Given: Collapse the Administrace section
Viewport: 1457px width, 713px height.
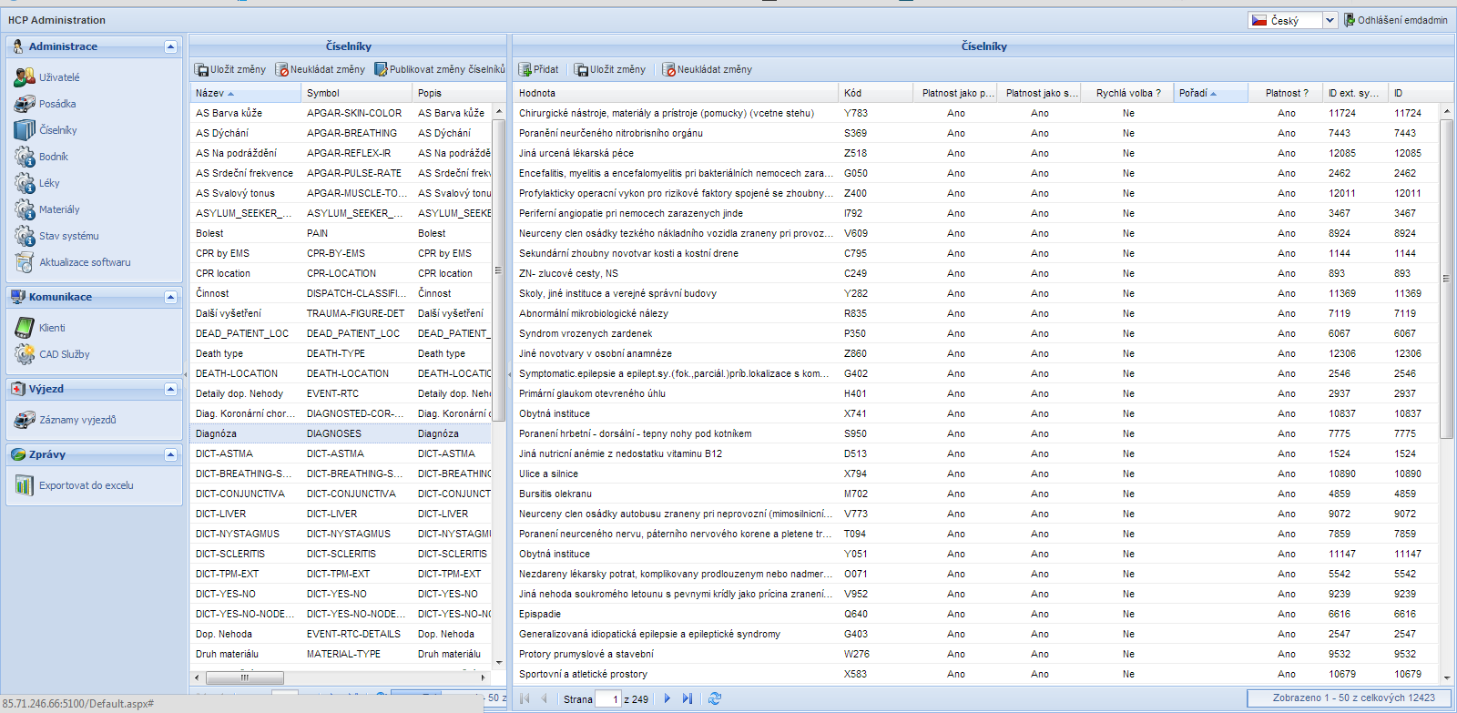Looking at the screenshot, I should click(170, 46).
